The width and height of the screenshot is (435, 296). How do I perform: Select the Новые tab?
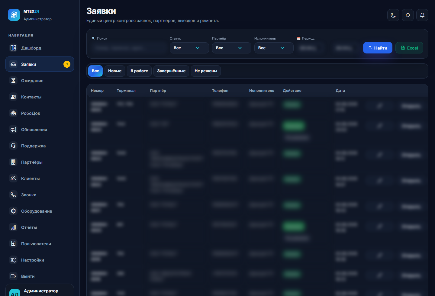point(115,71)
